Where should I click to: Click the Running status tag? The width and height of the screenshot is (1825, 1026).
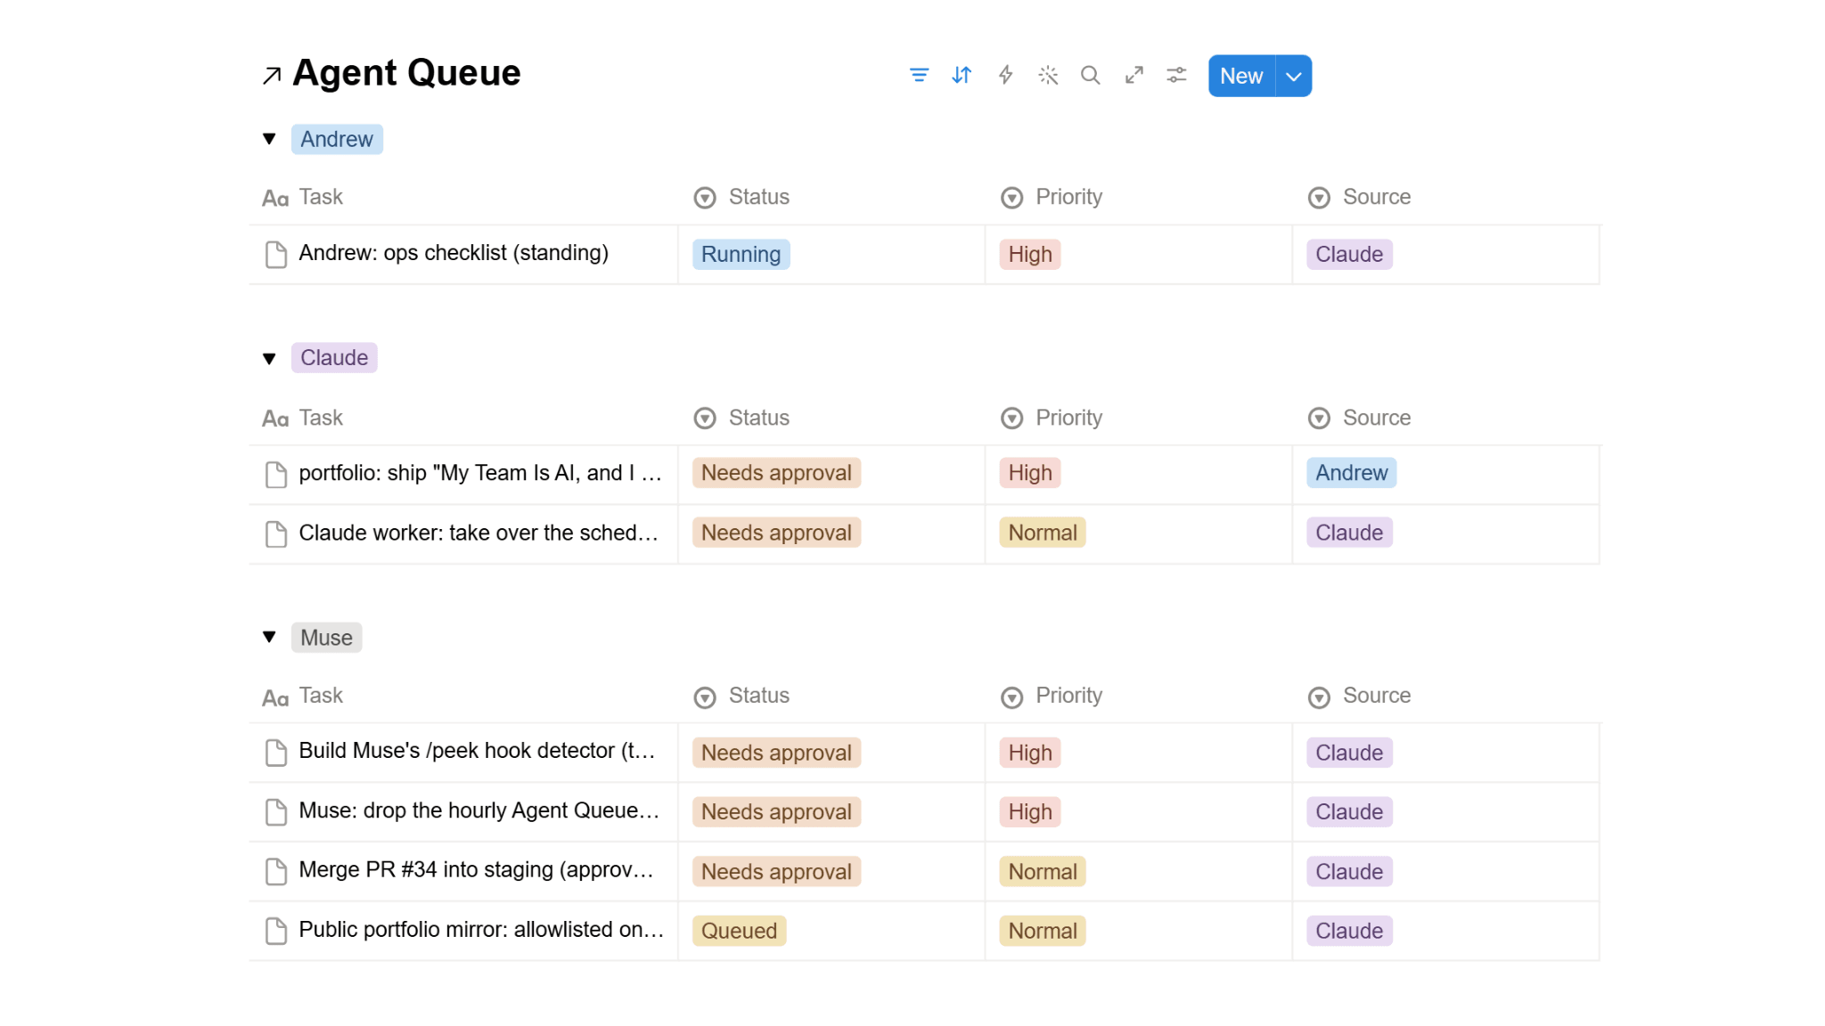pos(741,255)
